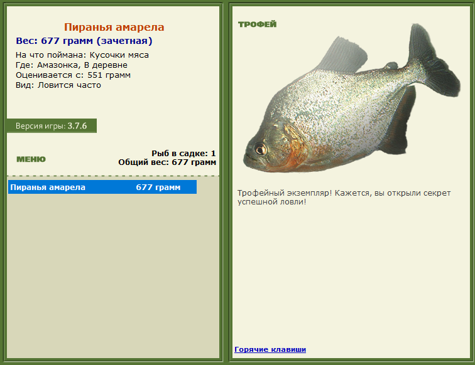Select Пиранья амарела row in fish list

coord(102,187)
